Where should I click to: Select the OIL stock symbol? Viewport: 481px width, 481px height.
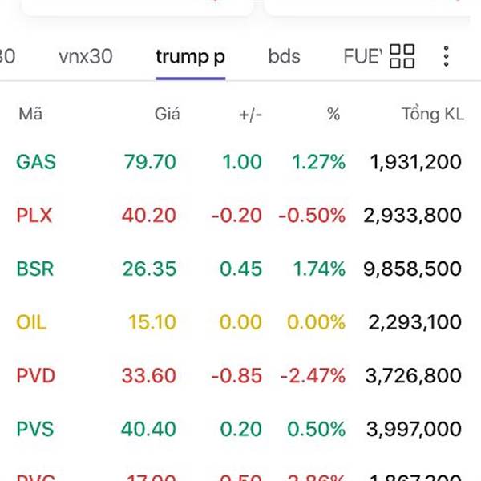pos(31,322)
